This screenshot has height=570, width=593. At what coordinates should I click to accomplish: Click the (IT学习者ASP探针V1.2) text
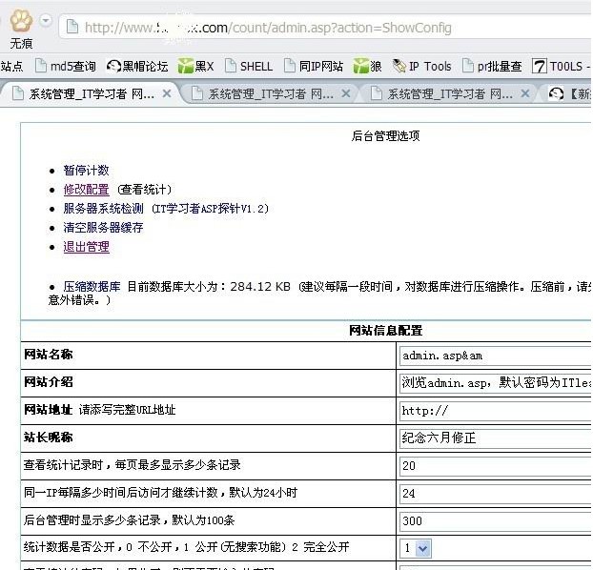(x=210, y=209)
